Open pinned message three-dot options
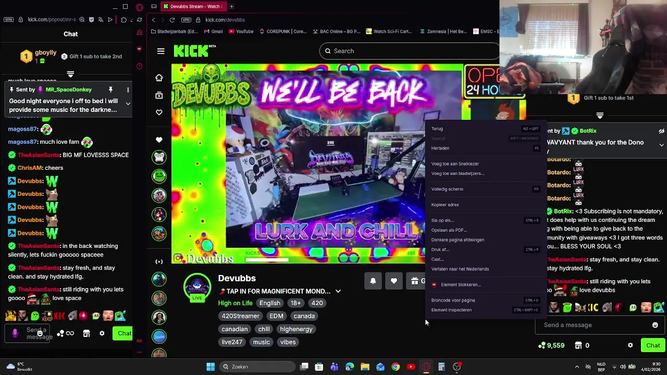The height and width of the screenshot is (375, 667). tap(128, 90)
